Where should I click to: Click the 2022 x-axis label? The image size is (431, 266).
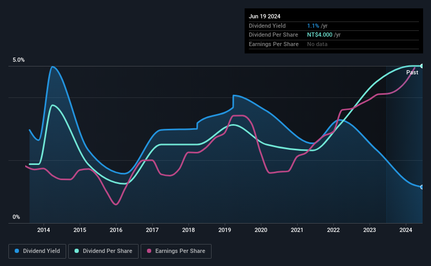tap(333, 230)
